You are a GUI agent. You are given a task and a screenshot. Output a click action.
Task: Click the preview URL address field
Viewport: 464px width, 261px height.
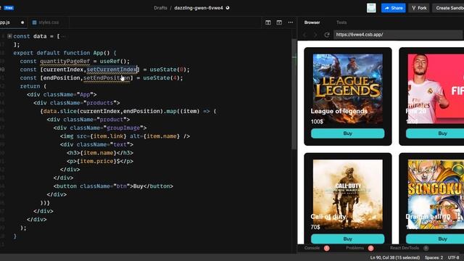point(398,35)
